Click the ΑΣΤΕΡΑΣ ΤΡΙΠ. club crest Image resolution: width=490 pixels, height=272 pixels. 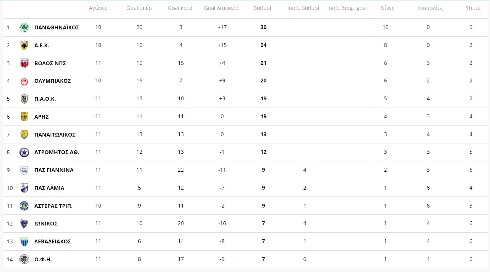(x=24, y=206)
